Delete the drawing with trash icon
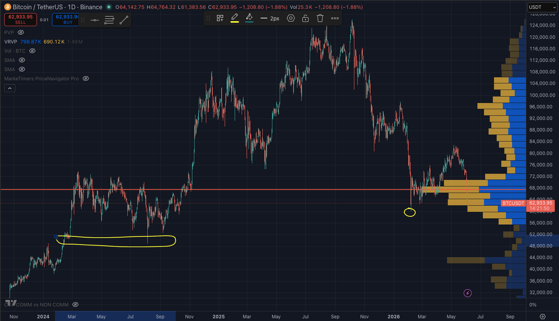The height and width of the screenshot is (321, 559). 320,18
